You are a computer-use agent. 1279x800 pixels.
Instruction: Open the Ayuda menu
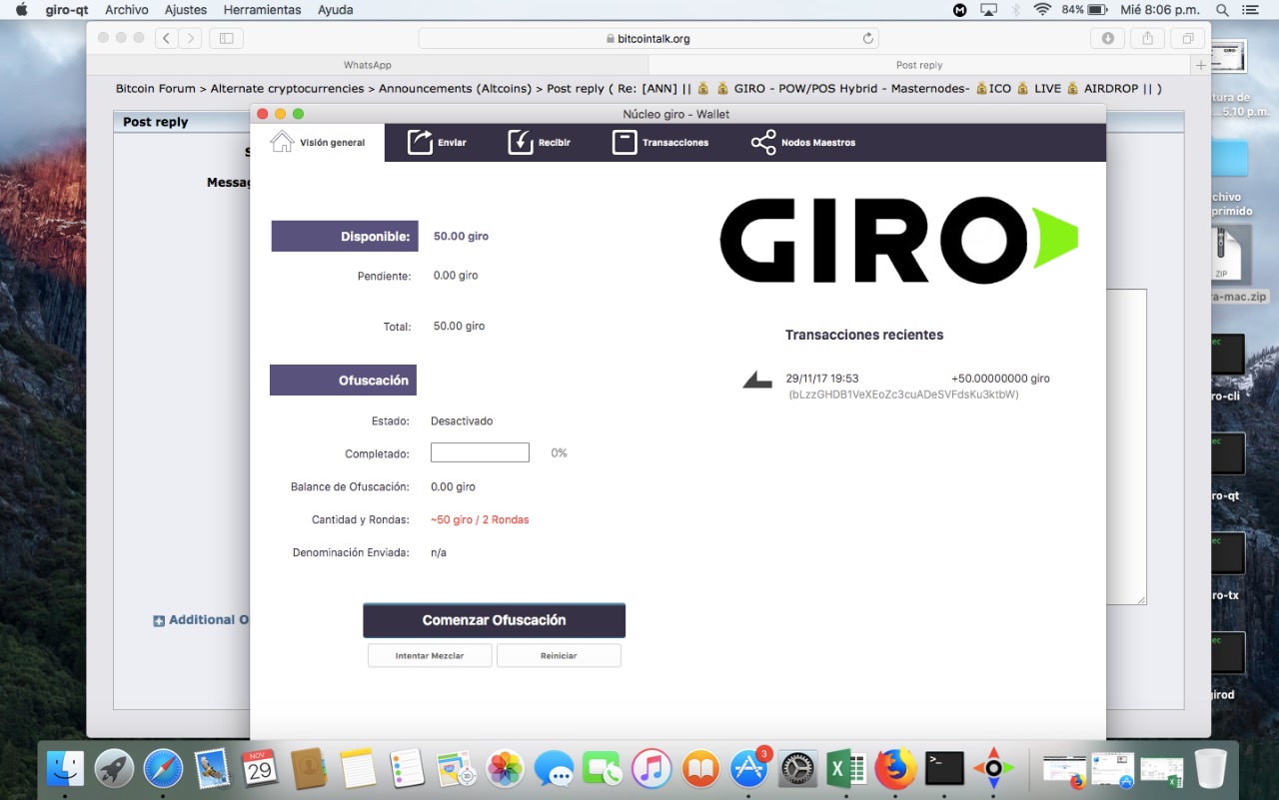click(335, 10)
